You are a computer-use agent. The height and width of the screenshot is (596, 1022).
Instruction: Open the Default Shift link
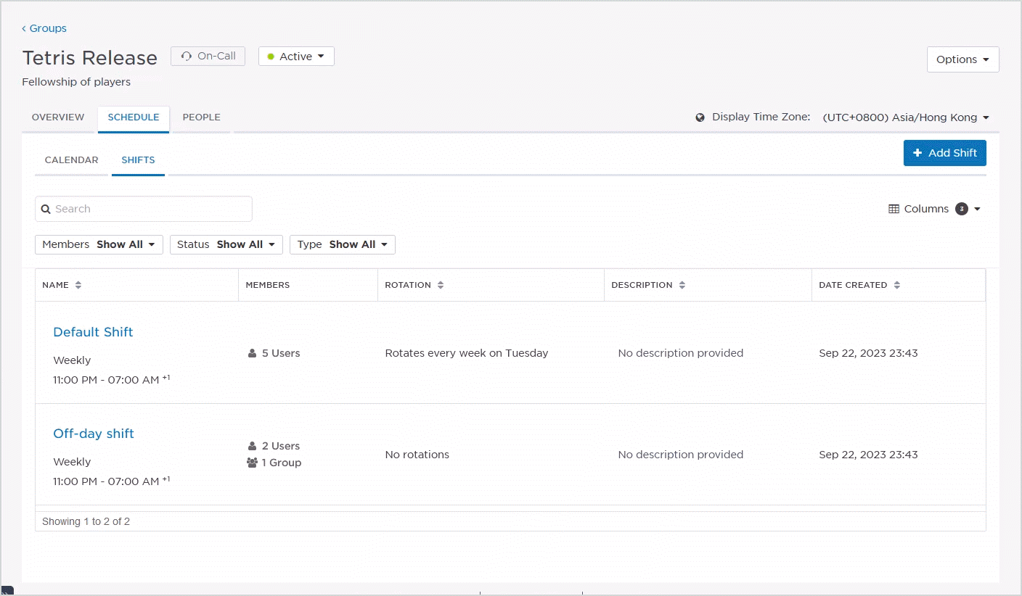click(x=93, y=332)
